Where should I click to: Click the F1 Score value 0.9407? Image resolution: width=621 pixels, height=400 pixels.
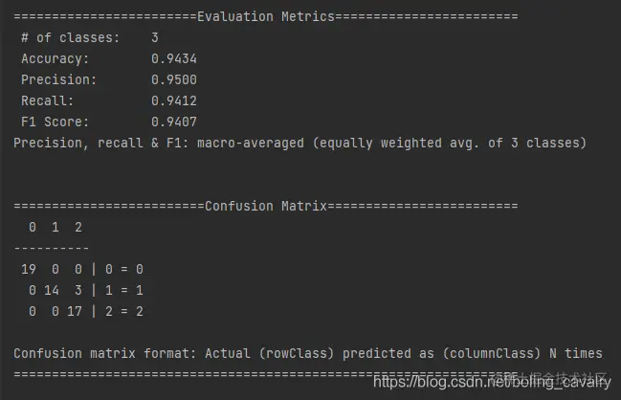(x=174, y=122)
